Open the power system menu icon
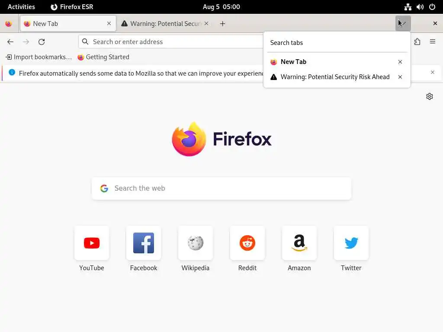This screenshot has width=443, height=332. click(432, 7)
